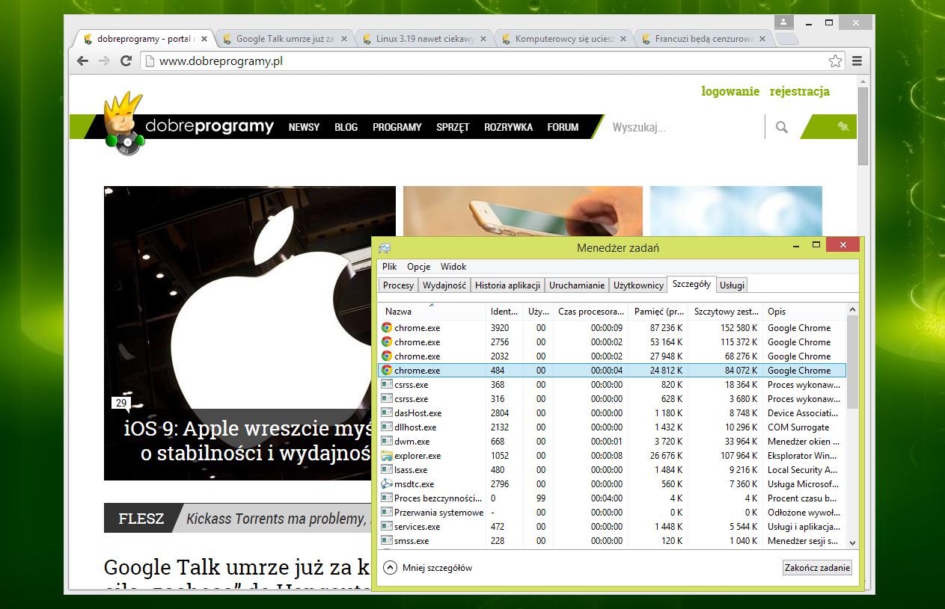Close the dobreprogramy portal tab
The image size is (945, 609).
[x=205, y=39]
